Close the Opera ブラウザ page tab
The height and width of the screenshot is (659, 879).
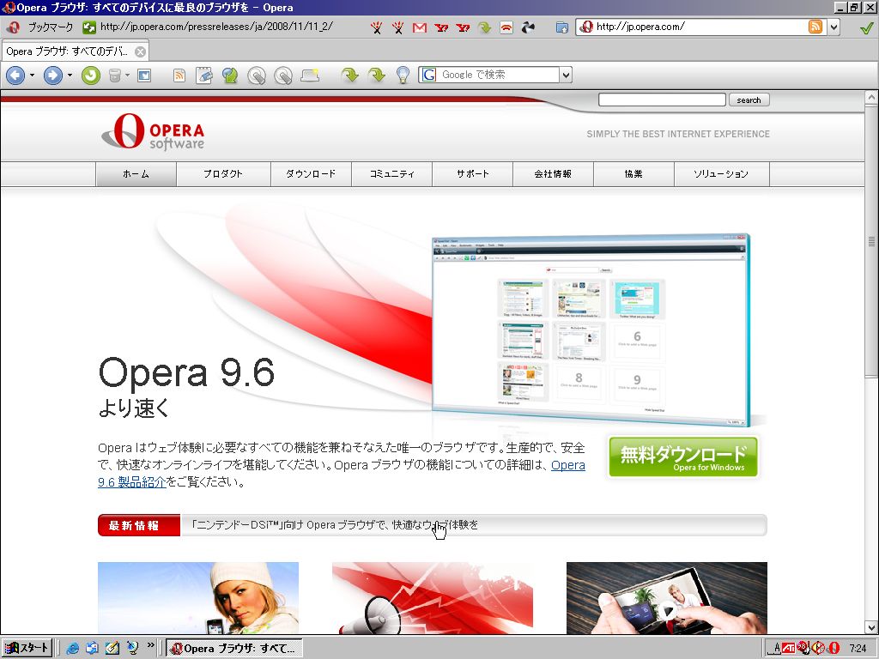[141, 52]
